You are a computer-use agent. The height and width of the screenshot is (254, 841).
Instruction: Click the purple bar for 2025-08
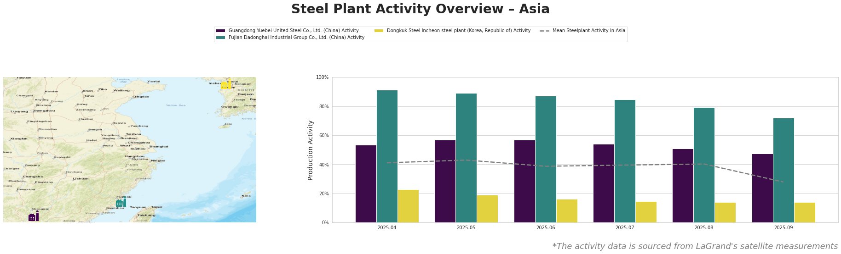tap(683, 186)
